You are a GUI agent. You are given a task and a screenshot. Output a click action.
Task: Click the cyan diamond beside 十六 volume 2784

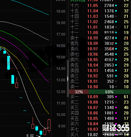pos(116,5)
